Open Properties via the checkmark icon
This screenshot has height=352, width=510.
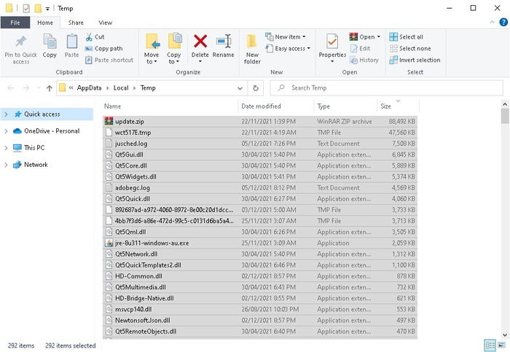pyautogui.click(x=332, y=42)
